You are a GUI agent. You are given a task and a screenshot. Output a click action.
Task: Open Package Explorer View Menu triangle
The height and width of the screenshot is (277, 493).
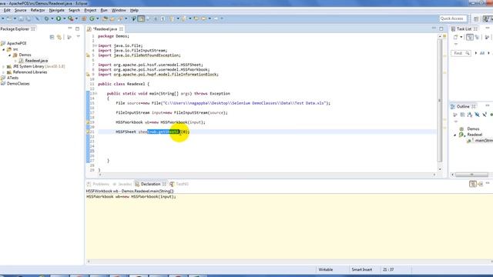click(x=79, y=37)
